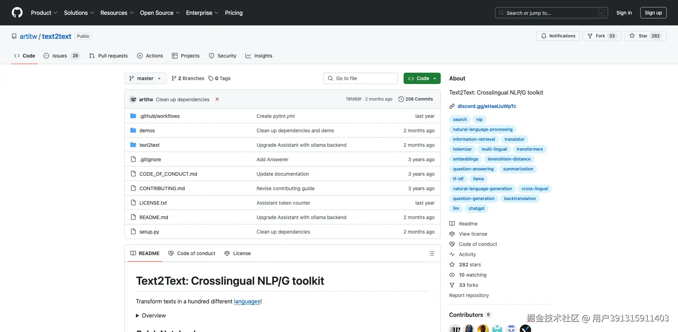This screenshot has height=332, width=678.
Task: Click the transformers topic tag
Action: 530,149
